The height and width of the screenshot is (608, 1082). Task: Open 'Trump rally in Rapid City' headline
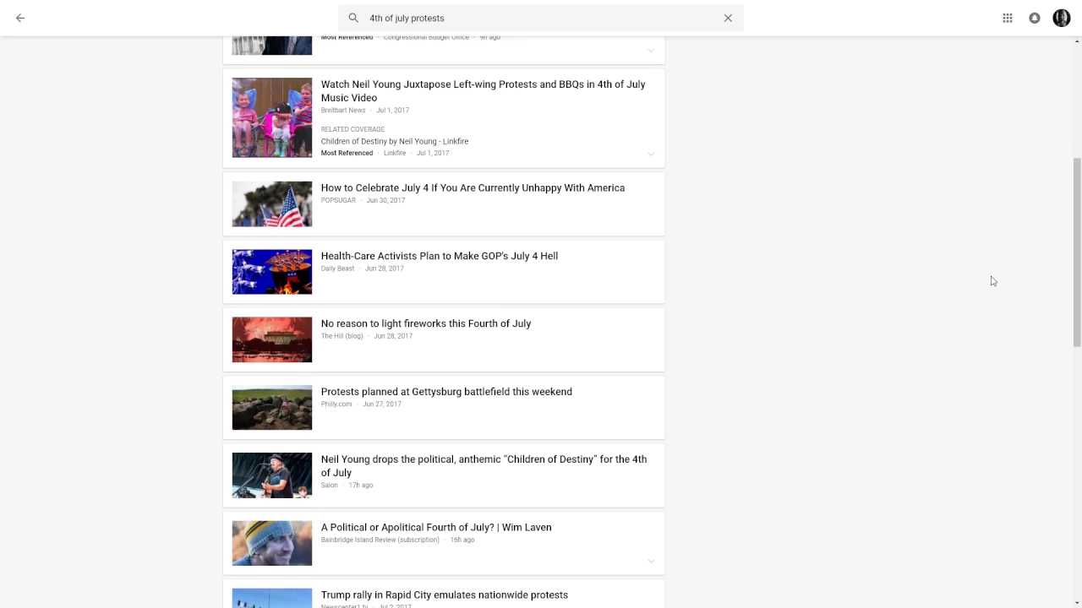[x=445, y=594]
